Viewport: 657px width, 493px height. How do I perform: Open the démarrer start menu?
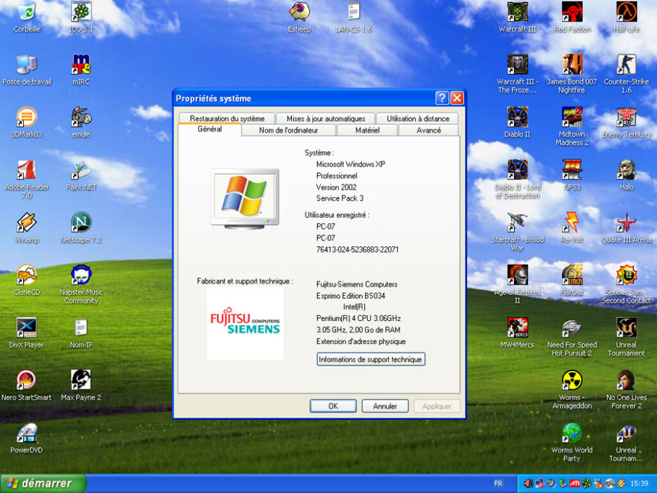coord(43,483)
